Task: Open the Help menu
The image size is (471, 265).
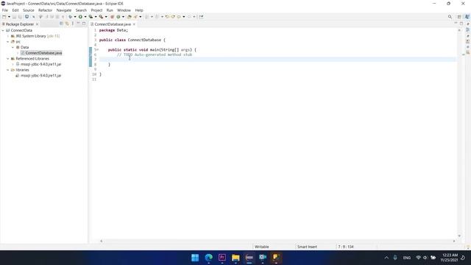Action: tap(139, 10)
